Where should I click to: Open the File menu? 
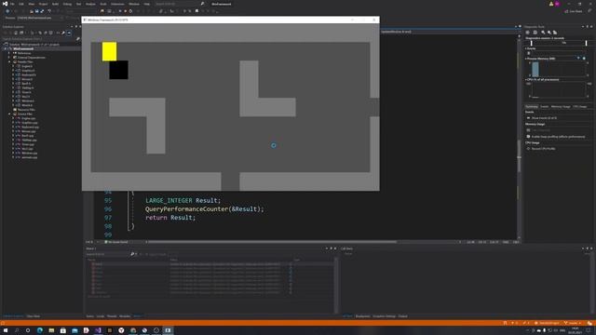12,4
